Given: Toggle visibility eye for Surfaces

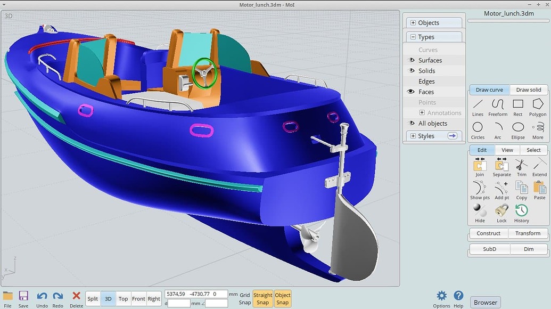Looking at the screenshot, I should pos(411,60).
